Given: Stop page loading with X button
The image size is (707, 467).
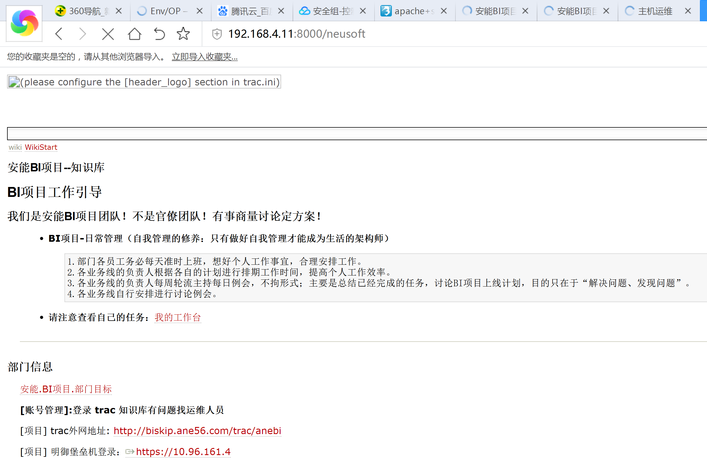Looking at the screenshot, I should pos(108,34).
